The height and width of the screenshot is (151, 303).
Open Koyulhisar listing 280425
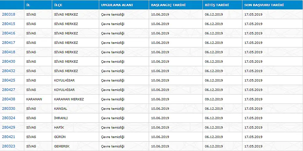coord(8,80)
